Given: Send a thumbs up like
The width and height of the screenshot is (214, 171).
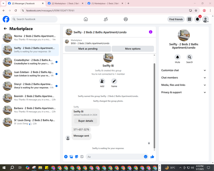Looking at the screenshot, I should 152,157.
